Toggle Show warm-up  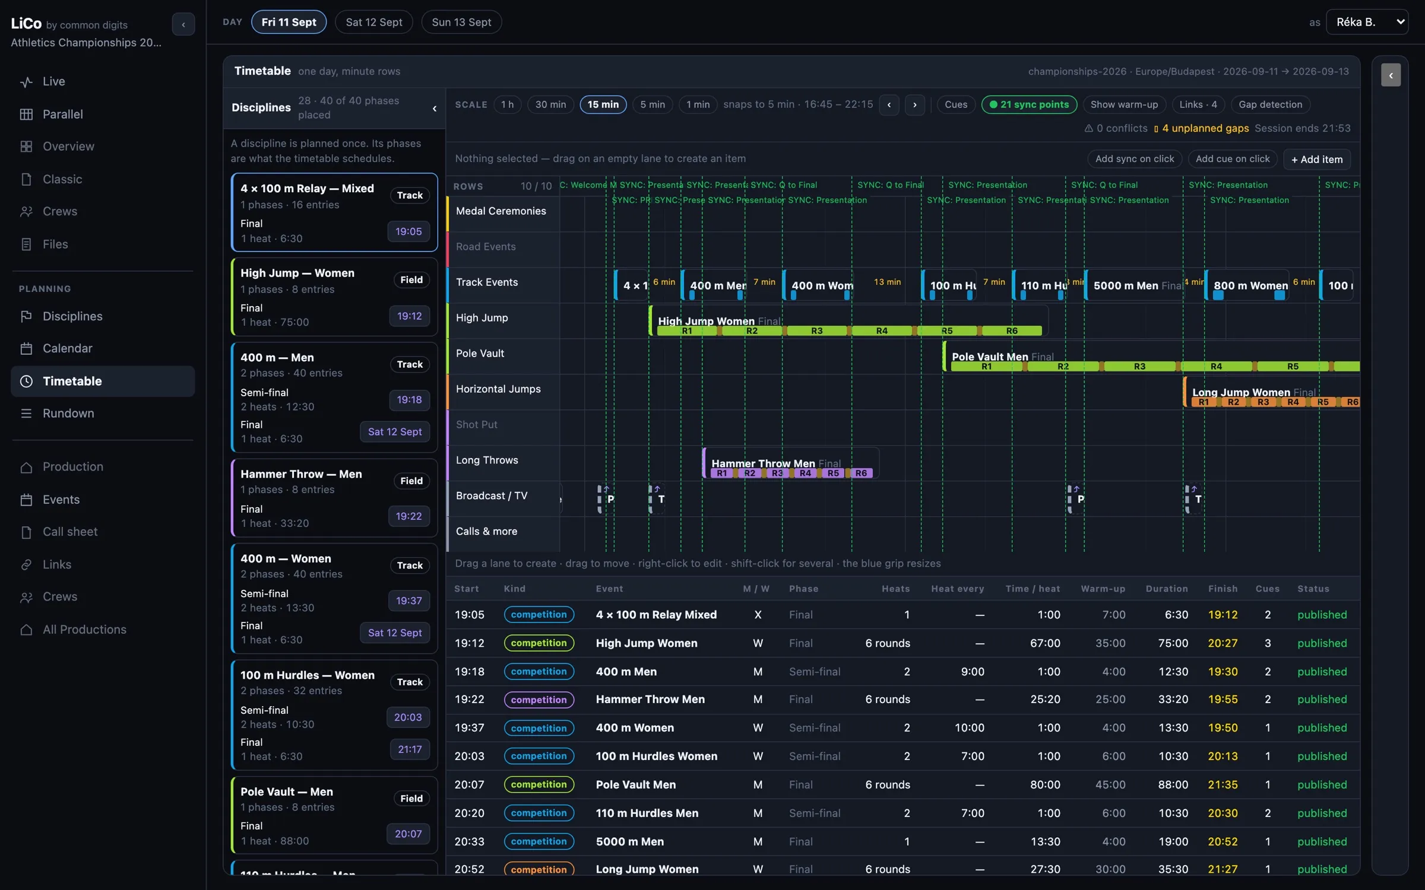[x=1124, y=105]
